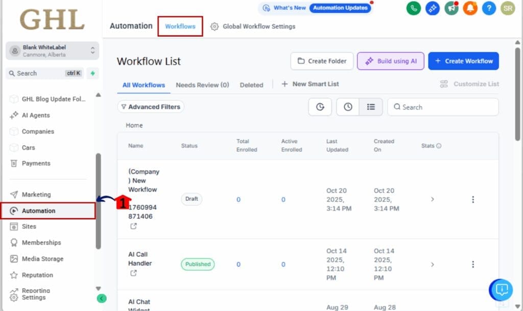523x311 pixels.
Task: Expand the Blank WhiteLabel account switcher
Action: tap(51, 50)
